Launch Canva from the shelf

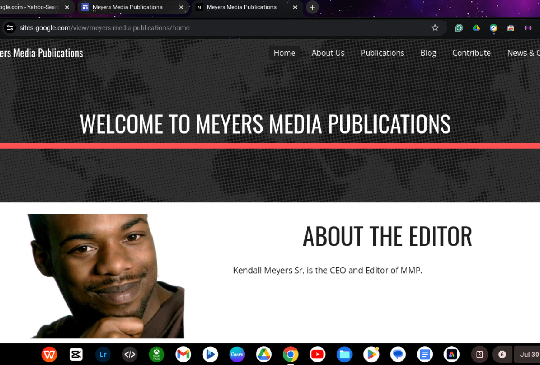point(237,355)
